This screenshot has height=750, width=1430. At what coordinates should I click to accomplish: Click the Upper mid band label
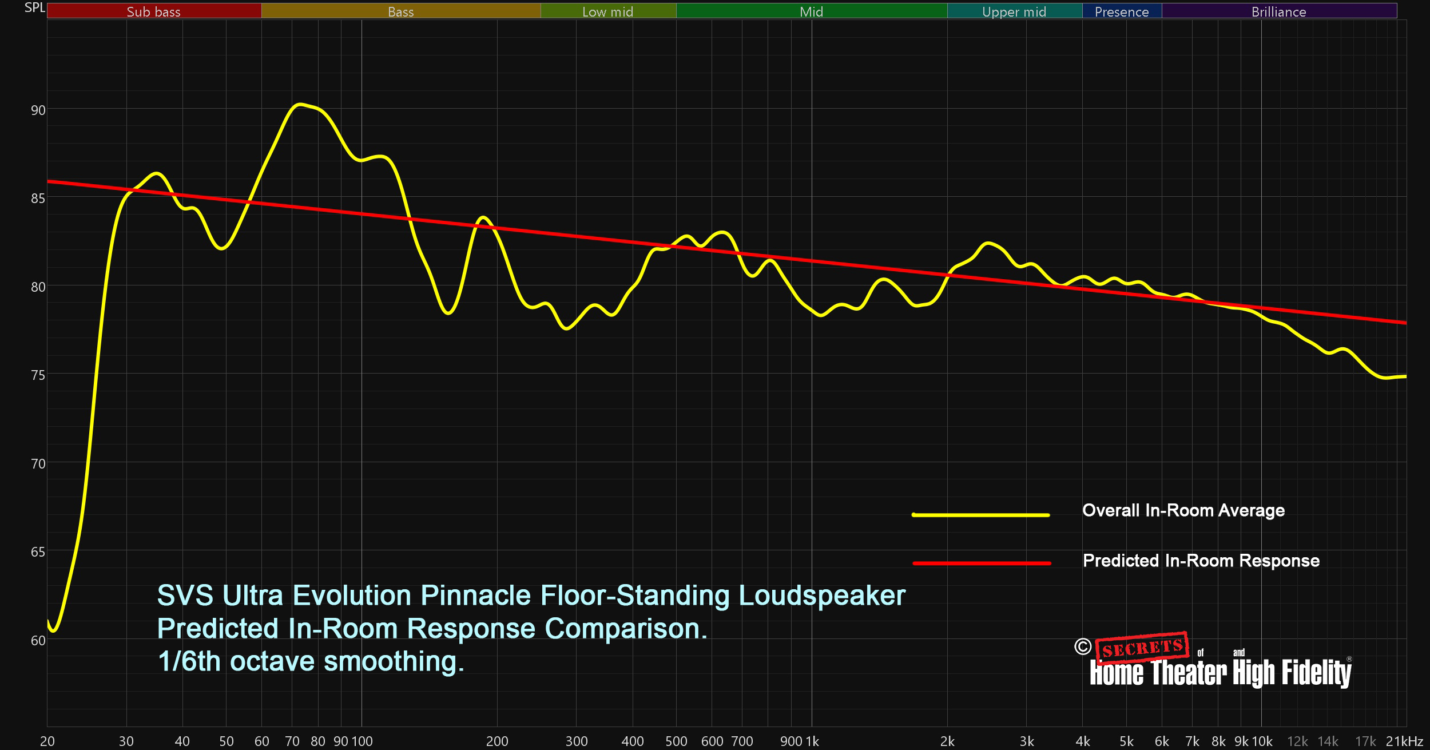point(1014,11)
